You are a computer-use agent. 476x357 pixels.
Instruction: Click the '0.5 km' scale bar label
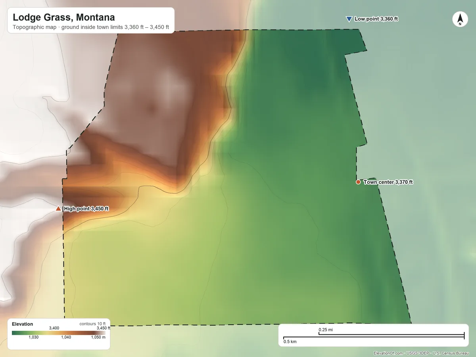[290, 342]
